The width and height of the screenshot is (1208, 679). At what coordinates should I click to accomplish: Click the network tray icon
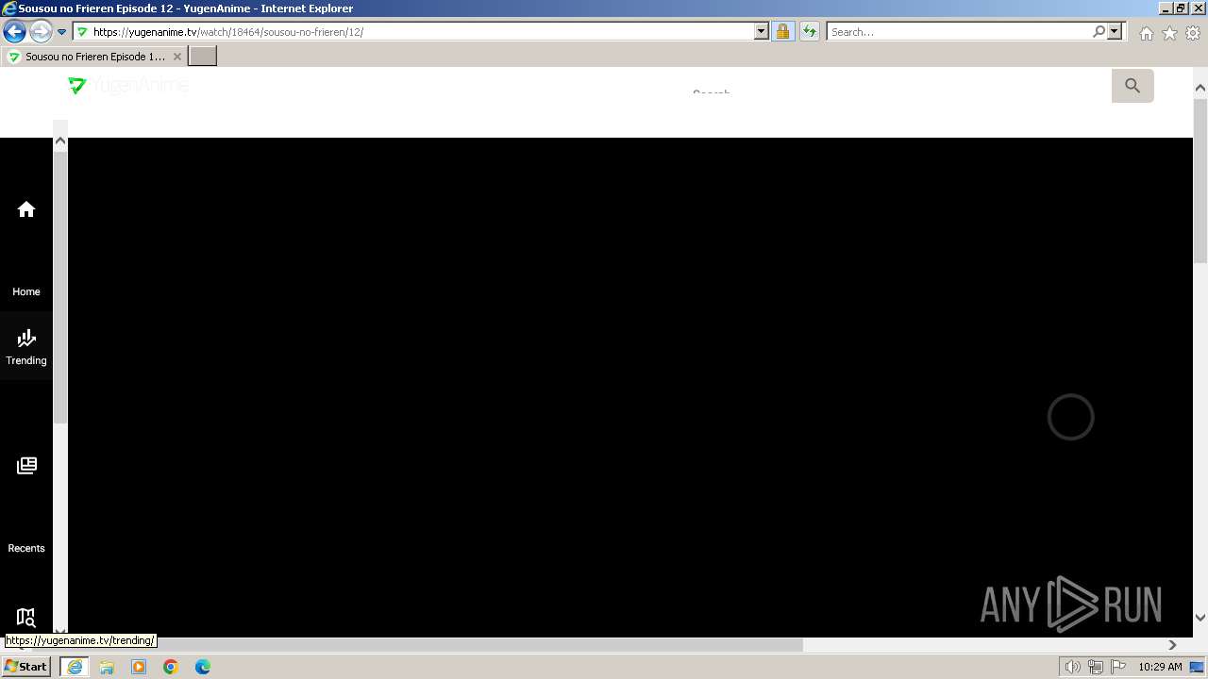1095,667
